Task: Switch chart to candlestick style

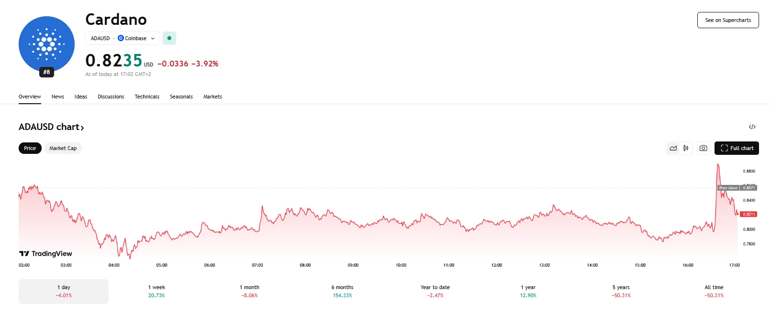Action: pos(686,148)
